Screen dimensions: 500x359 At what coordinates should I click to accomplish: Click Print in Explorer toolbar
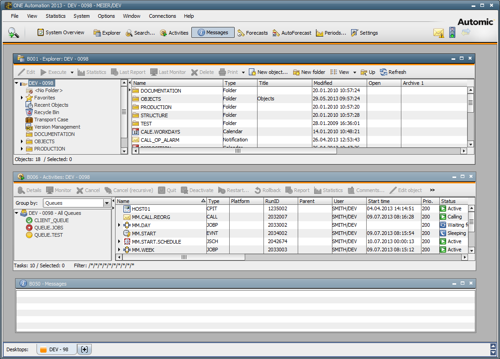[228, 72]
